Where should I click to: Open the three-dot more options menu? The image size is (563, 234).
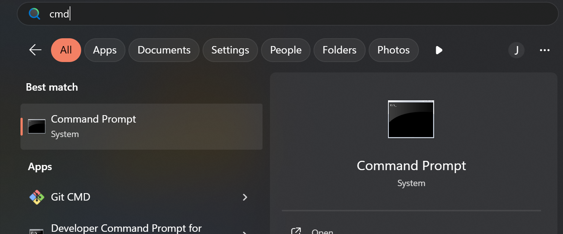544,50
